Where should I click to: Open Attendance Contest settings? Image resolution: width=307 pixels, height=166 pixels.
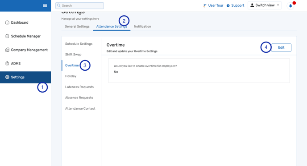click(x=80, y=109)
